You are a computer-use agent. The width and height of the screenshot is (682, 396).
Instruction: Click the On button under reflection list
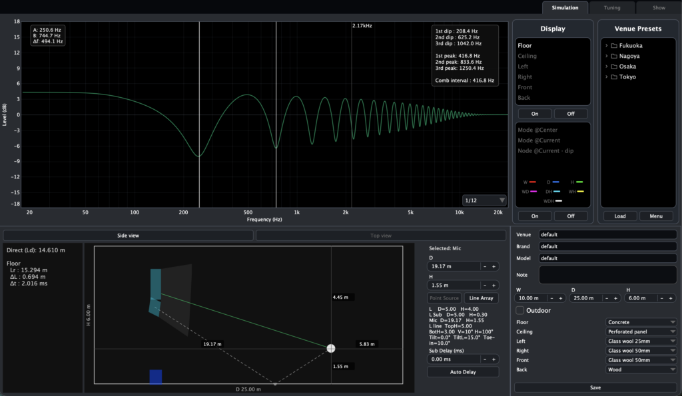(x=535, y=114)
